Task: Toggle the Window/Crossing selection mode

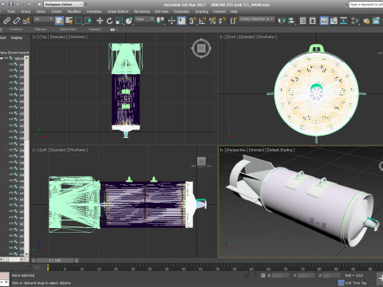Action: point(88,21)
